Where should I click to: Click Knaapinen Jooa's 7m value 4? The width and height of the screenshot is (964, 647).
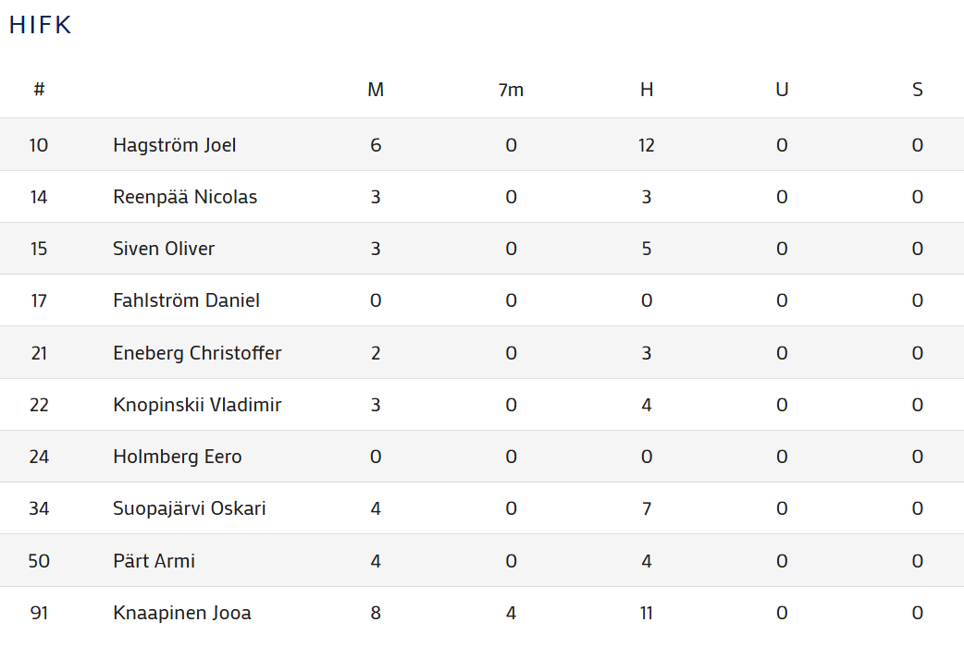511,613
